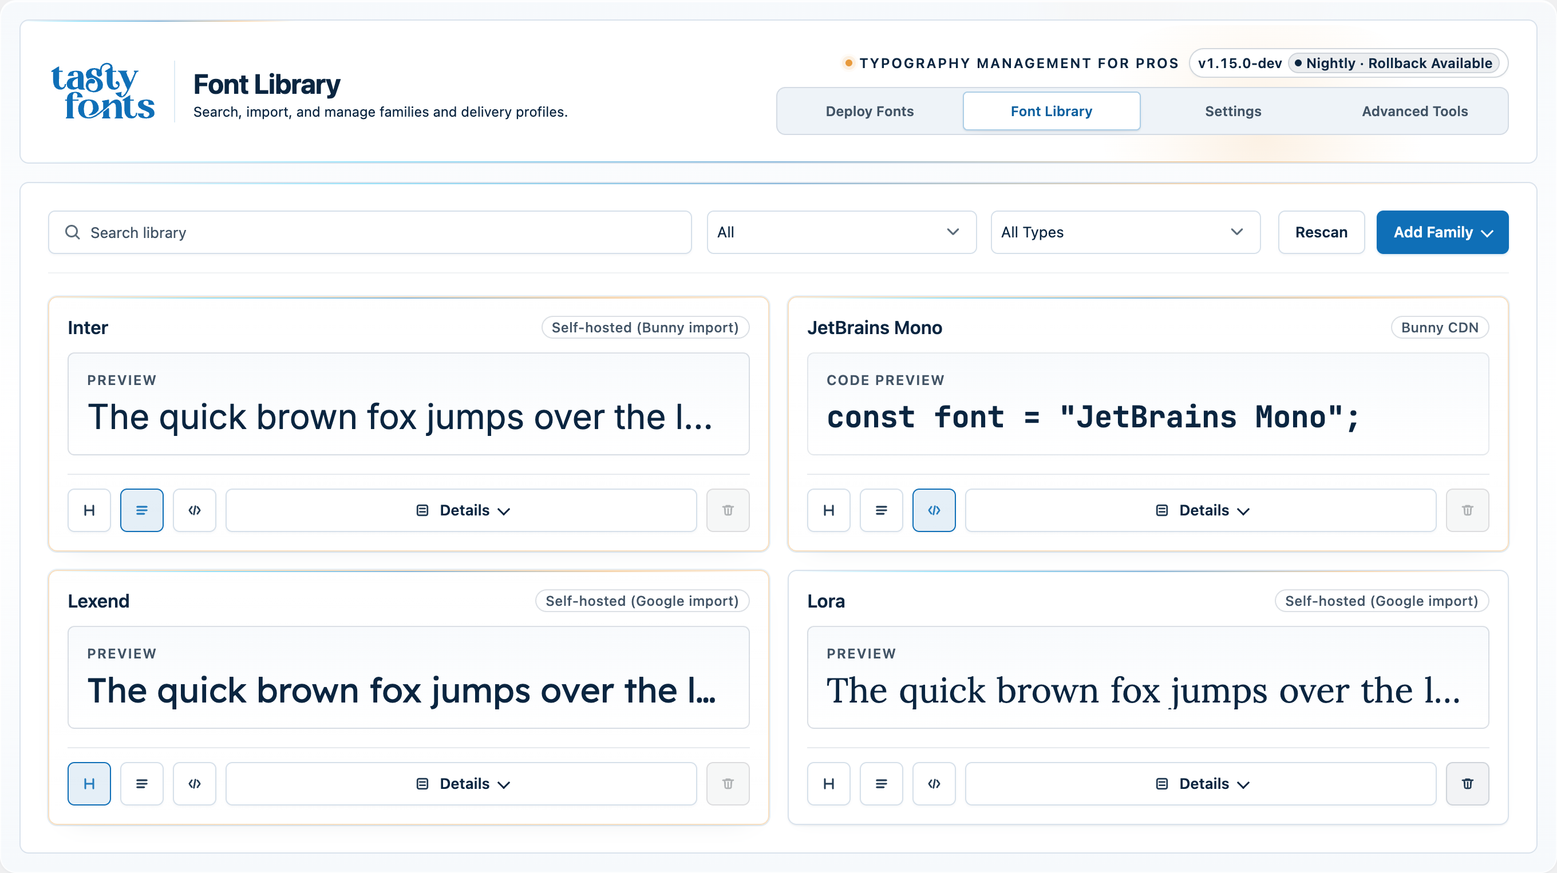
Task: Toggle Inter body text role
Action: [x=141, y=510]
